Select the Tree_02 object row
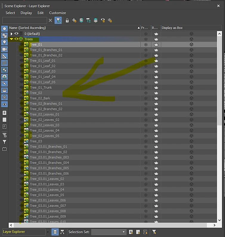 click(36, 93)
